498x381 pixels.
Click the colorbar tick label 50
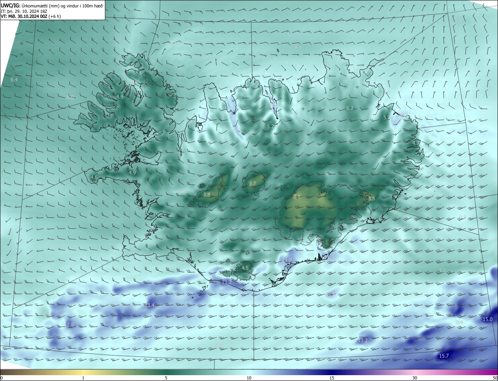495,378
